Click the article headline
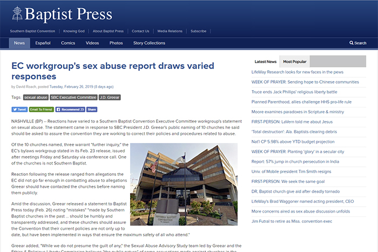 click(113, 71)
